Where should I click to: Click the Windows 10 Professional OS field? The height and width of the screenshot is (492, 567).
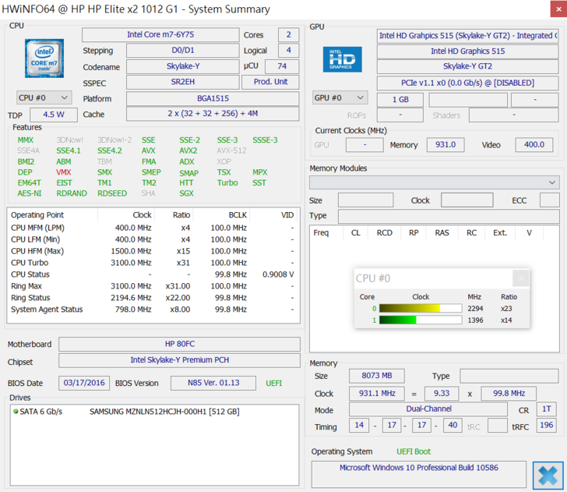(x=418, y=468)
